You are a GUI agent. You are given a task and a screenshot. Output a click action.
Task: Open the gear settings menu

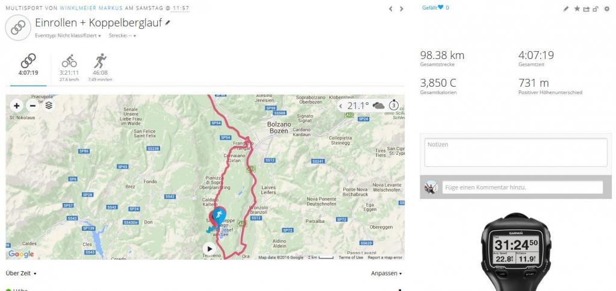point(607,8)
